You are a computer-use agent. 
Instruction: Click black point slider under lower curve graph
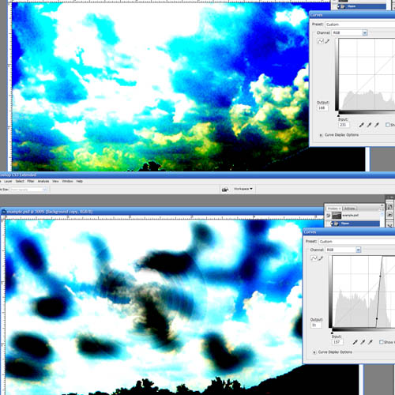332,333
